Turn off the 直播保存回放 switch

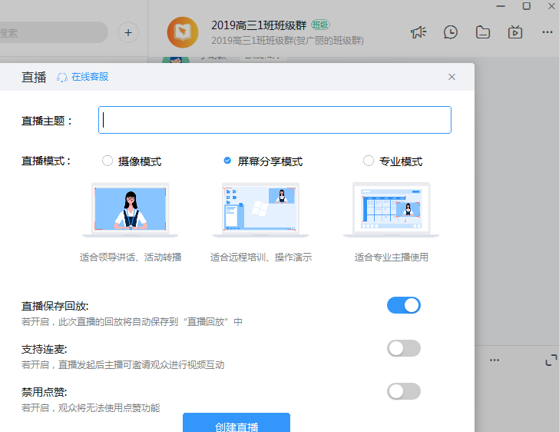[404, 305]
